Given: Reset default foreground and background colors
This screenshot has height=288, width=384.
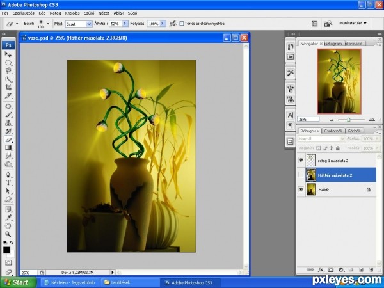Looking at the screenshot, I should [x=5, y=243].
